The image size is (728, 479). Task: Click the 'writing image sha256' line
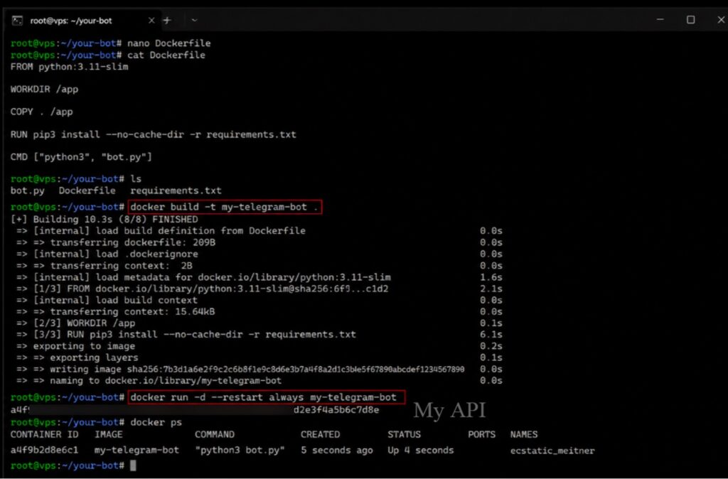[240, 370]
